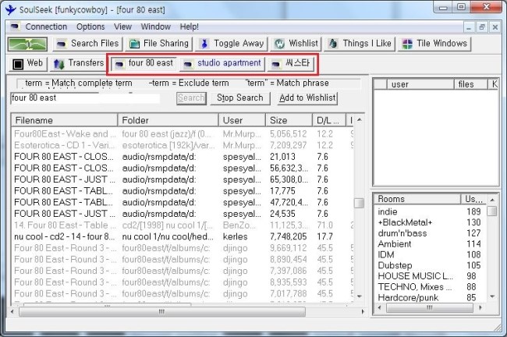This screenshot has width=507, height=337.
Task: Show the Transfers window
Action: coord(78,63)
